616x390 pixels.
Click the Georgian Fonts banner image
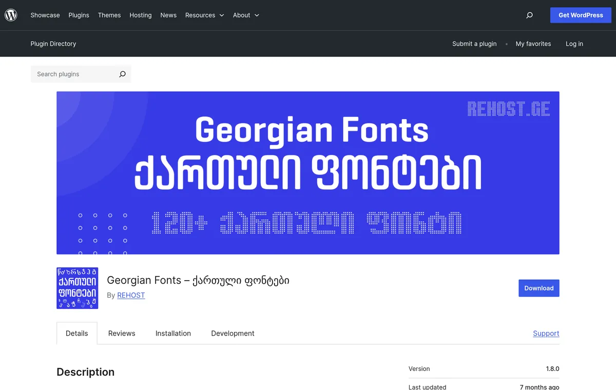click(308, 173)
